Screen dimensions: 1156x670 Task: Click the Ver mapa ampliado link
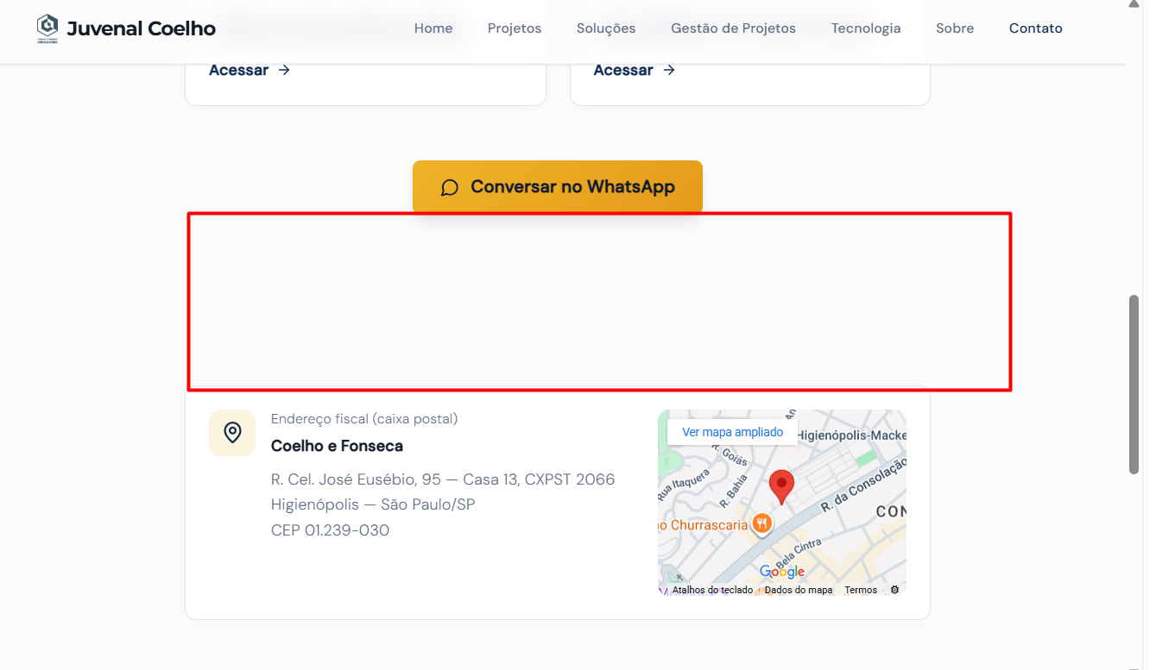pos(732,432)
